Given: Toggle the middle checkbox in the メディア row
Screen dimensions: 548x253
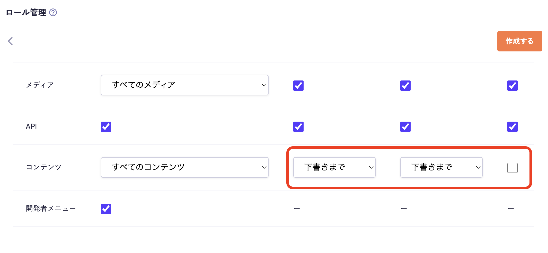Looking at the screenshot, I should (x=405, y=86).
